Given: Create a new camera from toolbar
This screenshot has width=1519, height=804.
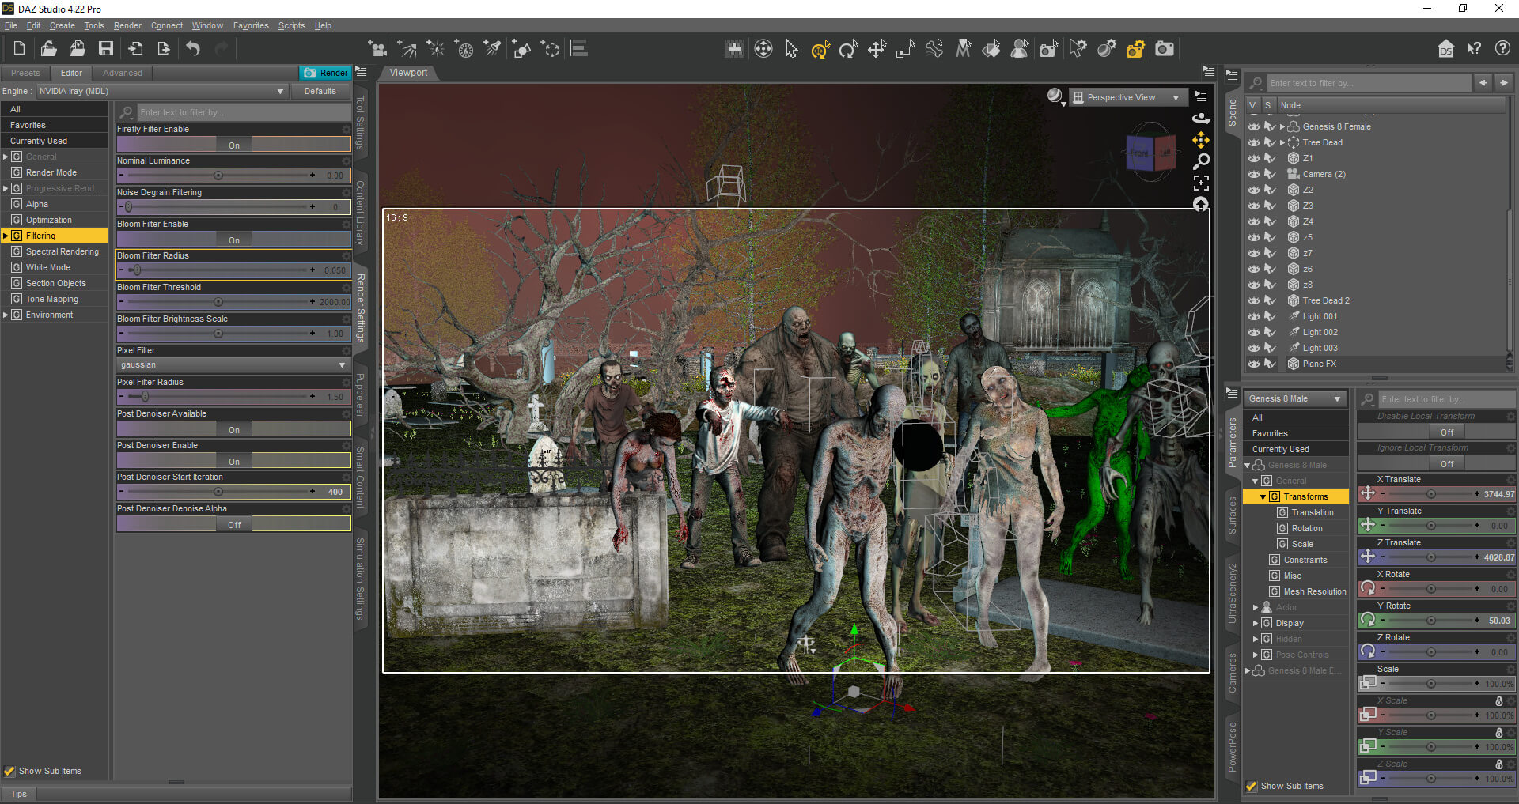Looking at the screenshot, I should pyautogui.click(x=378, y=49).
